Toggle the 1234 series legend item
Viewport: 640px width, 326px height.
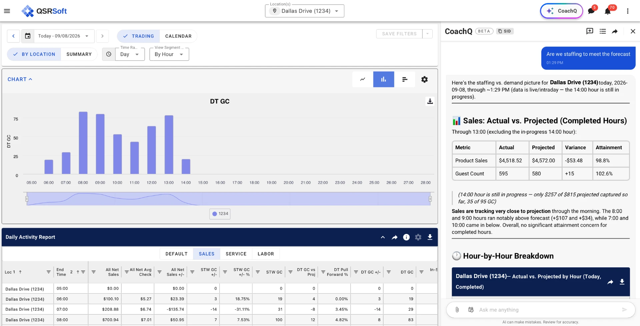[220, 214]
